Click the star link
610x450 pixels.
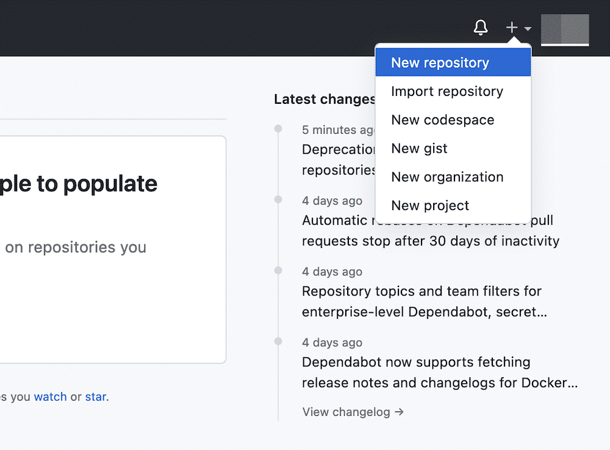(x=95, y=396)
